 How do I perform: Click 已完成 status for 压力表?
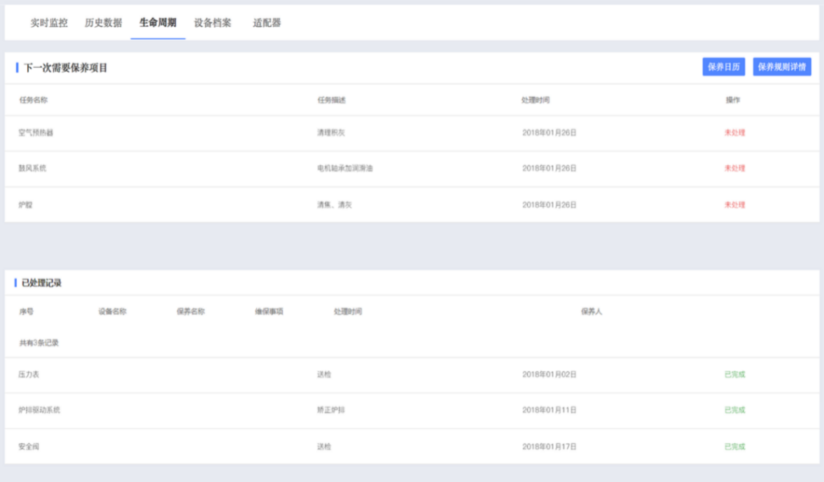(x=734, y=374)
